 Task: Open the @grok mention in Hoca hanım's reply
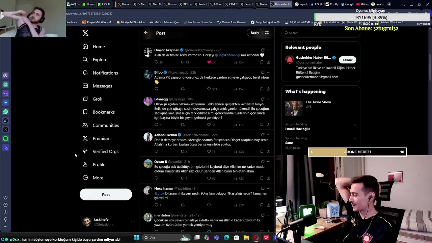point(159,193)
